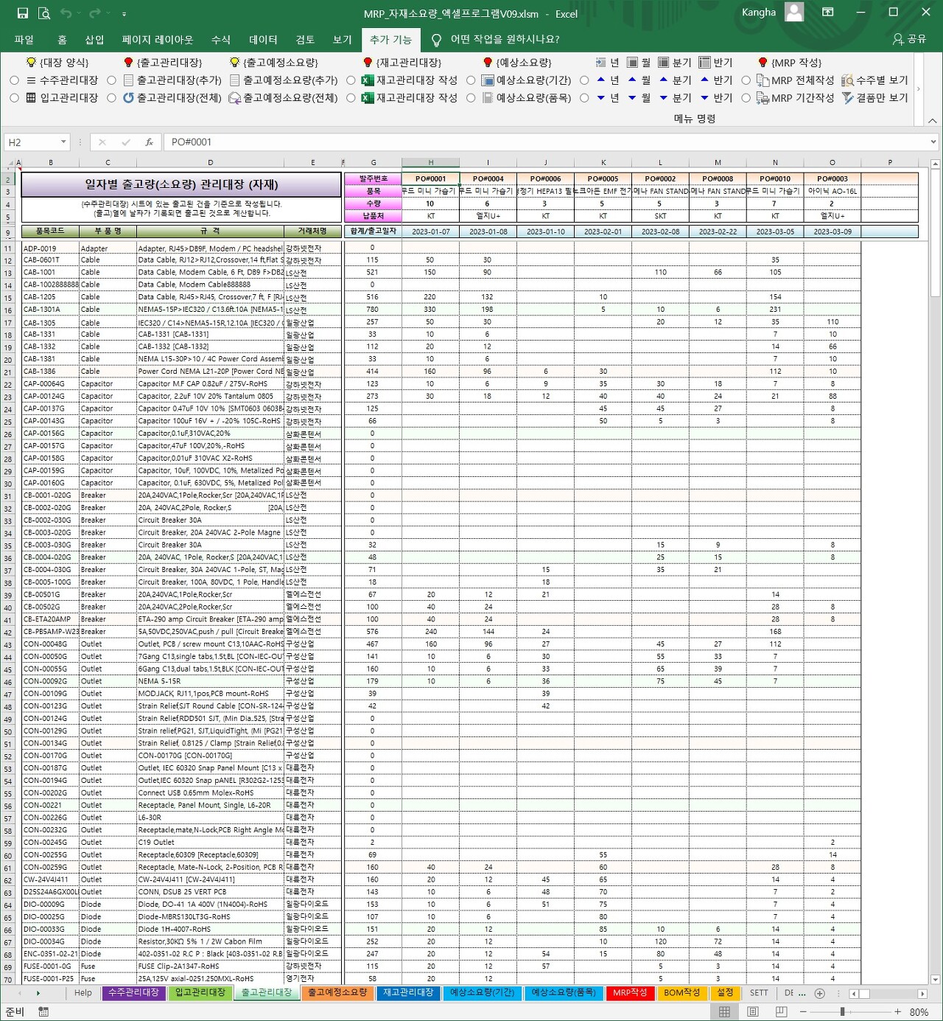The image size is (943, 1021).
Task: Click the zoom in plus button
Action: pyautogui.click(x=897, y=1012)
